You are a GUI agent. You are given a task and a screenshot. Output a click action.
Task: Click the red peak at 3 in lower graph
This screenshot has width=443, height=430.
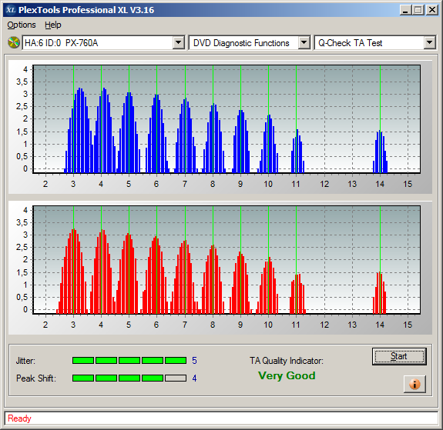tap(72, 271)
